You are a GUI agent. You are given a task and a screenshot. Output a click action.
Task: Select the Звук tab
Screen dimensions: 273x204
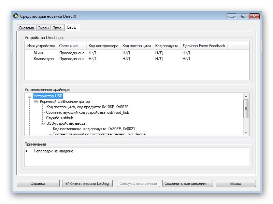(x=57, y=28)
